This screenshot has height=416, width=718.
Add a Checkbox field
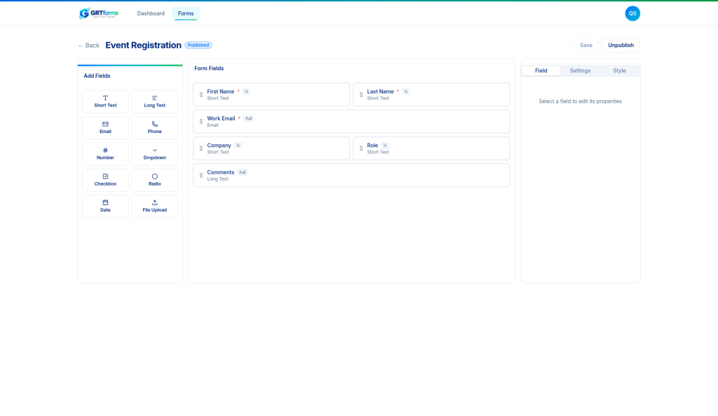point(105,180)
